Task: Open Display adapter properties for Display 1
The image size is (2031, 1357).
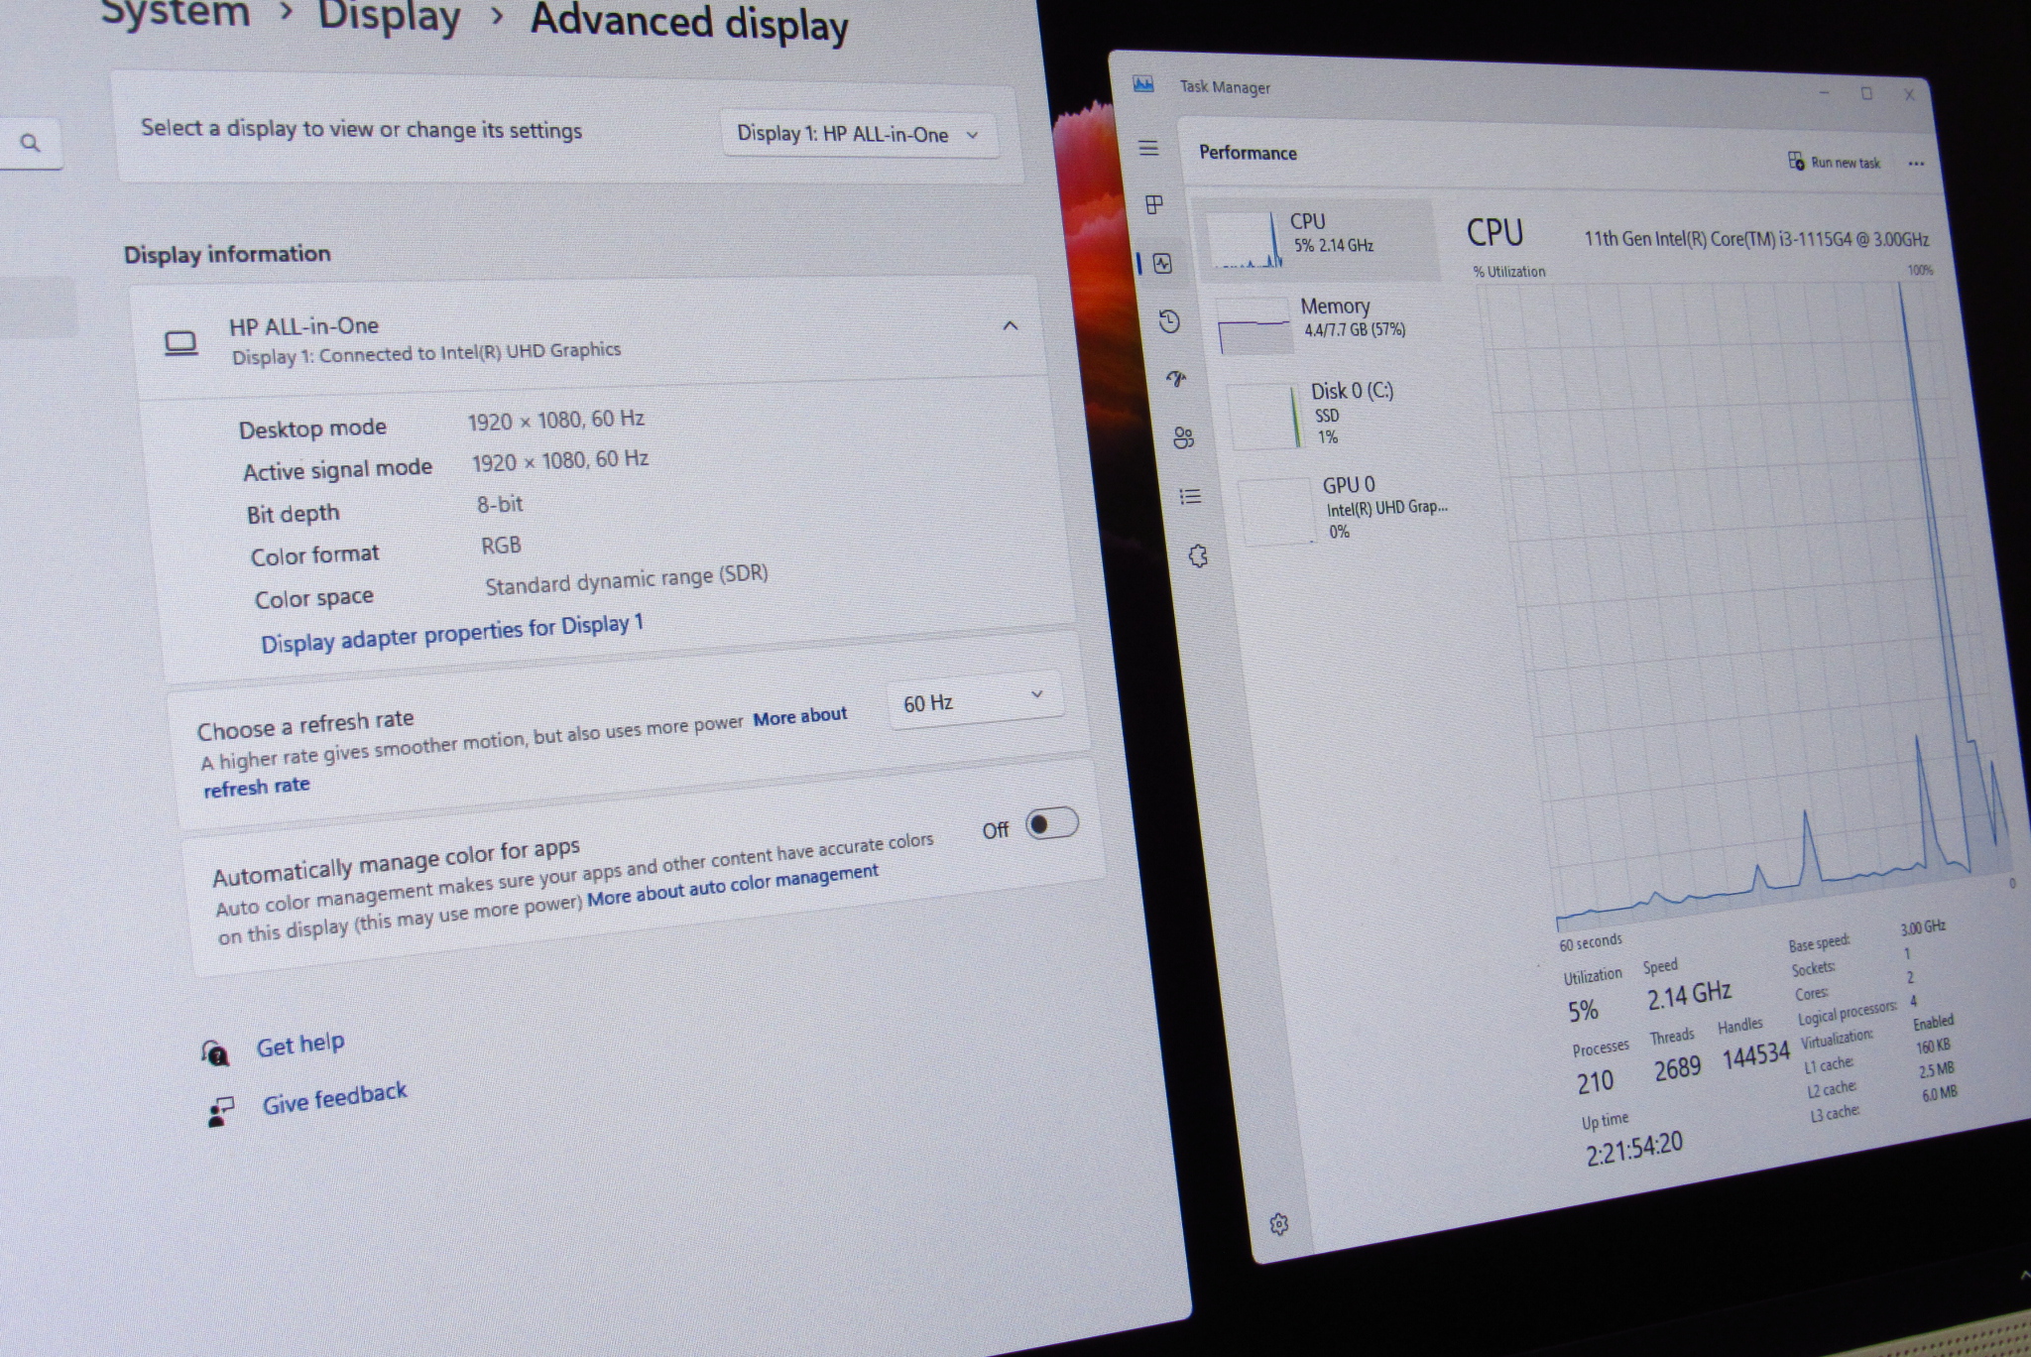Action: pos(452,634)
